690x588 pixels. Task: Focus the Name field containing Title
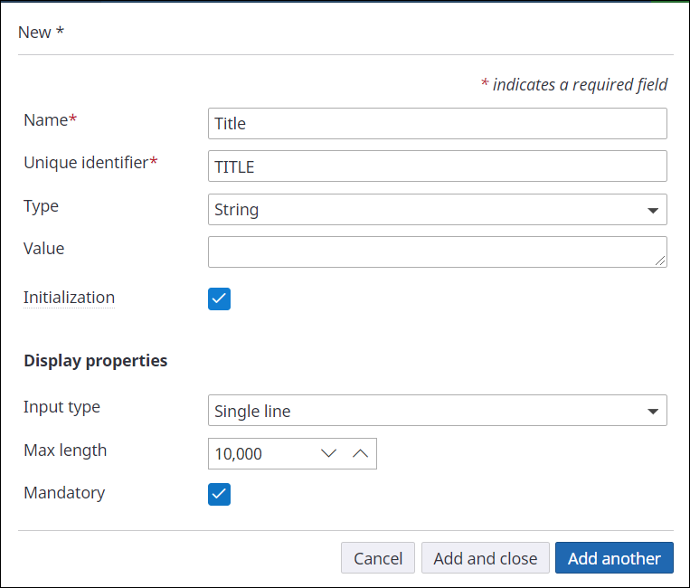point(437,124)
